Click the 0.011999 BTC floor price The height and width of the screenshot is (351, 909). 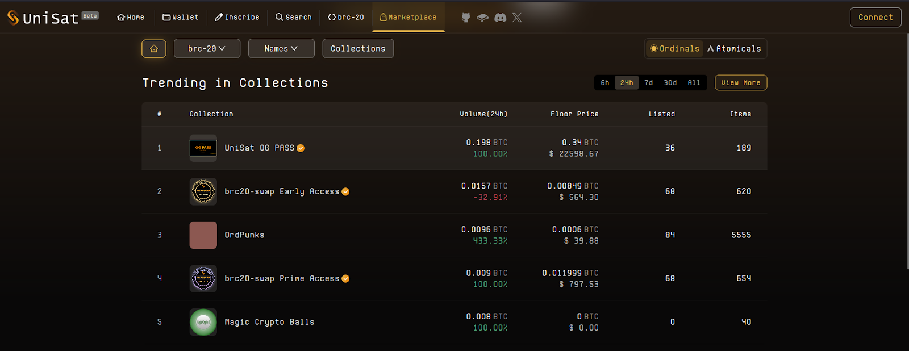(x=570, y=273)
